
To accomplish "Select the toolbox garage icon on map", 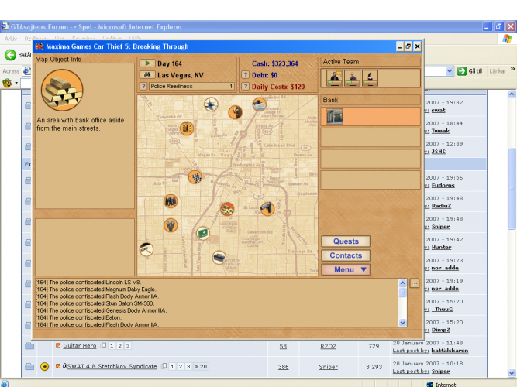I will tap(219, 257).
